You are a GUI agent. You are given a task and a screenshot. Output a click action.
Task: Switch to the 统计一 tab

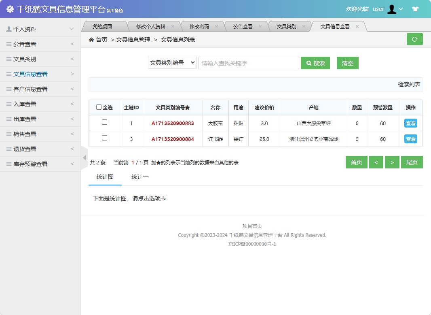coord(139,177)
